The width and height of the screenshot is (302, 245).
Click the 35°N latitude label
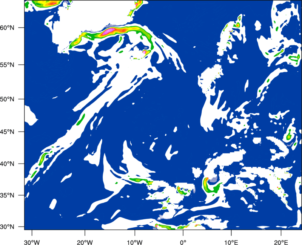click(x=7, y=195)
